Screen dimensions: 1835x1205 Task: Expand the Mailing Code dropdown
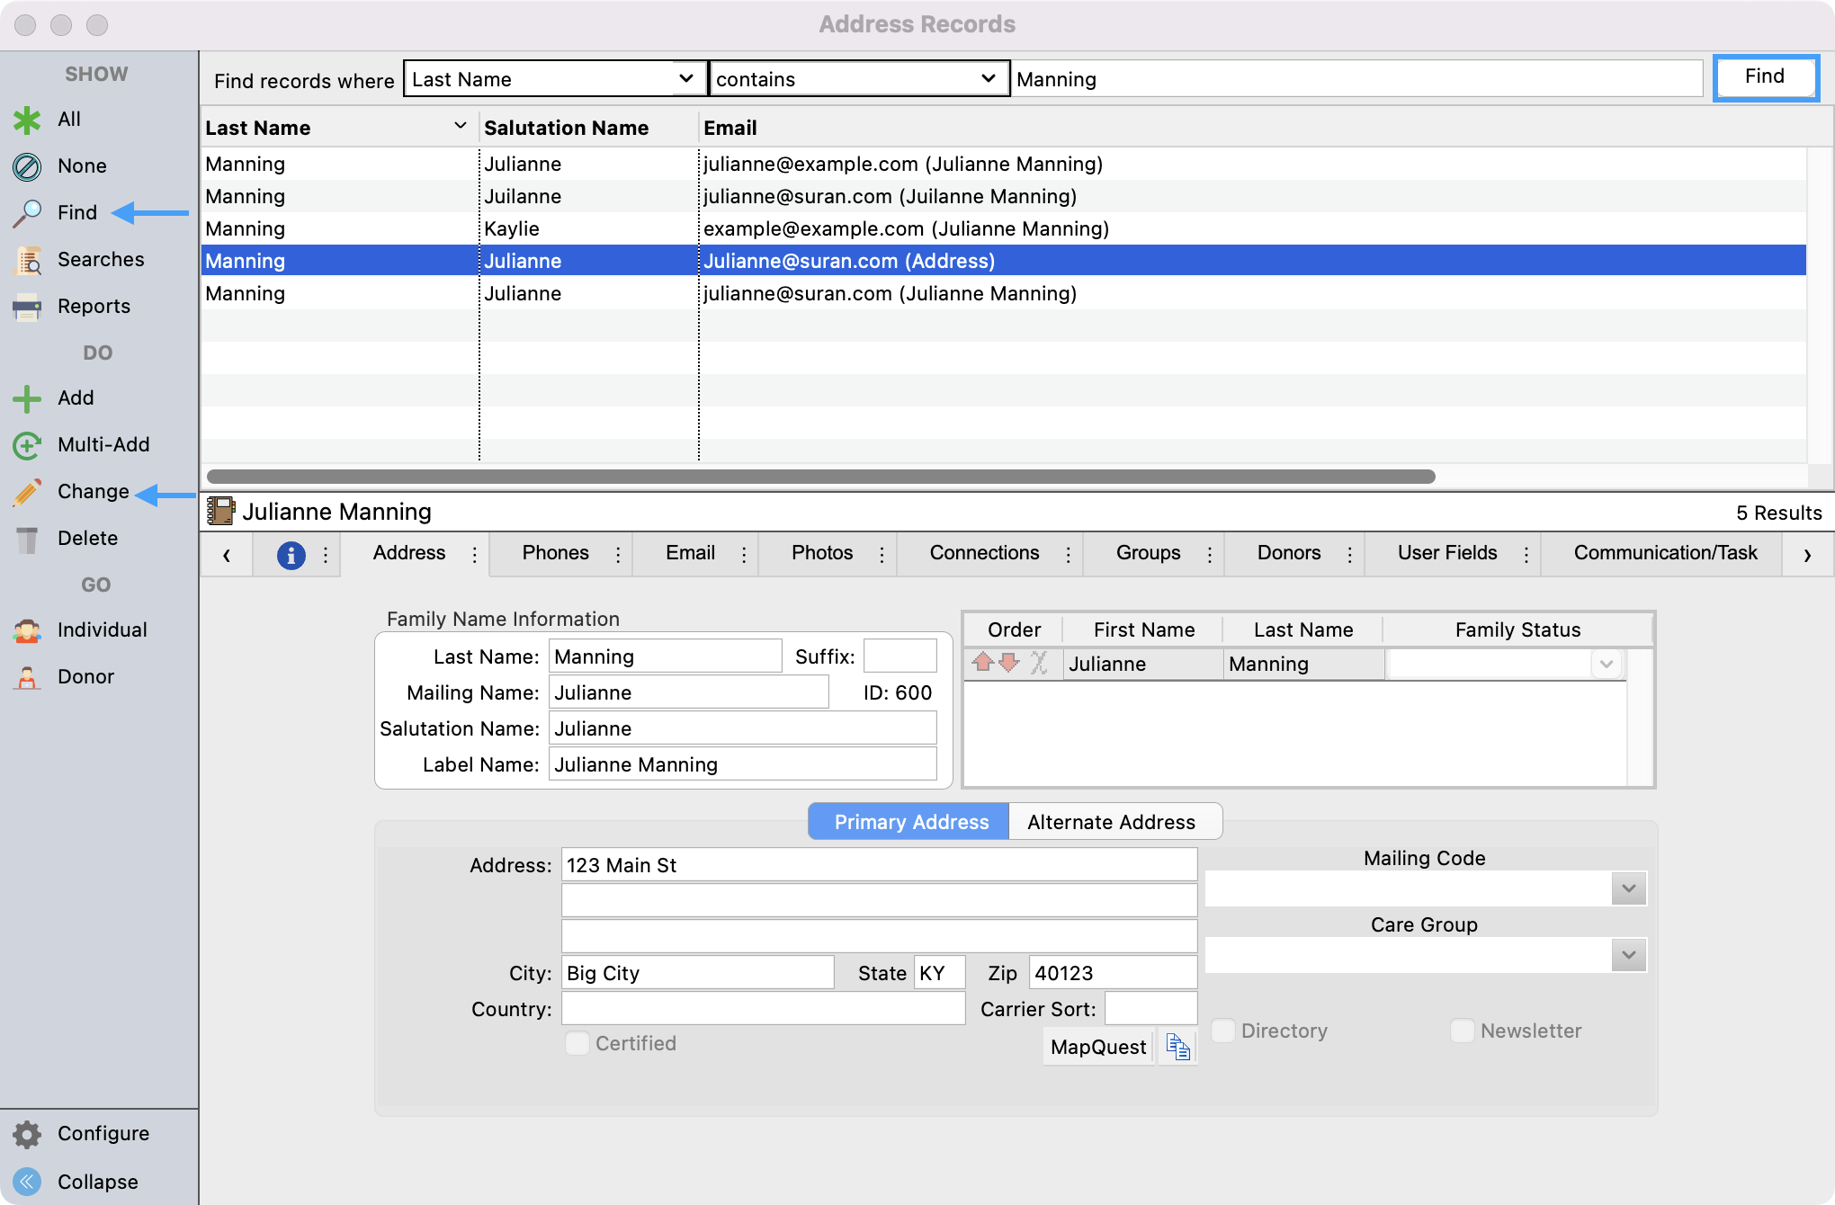coord(1628,888)
